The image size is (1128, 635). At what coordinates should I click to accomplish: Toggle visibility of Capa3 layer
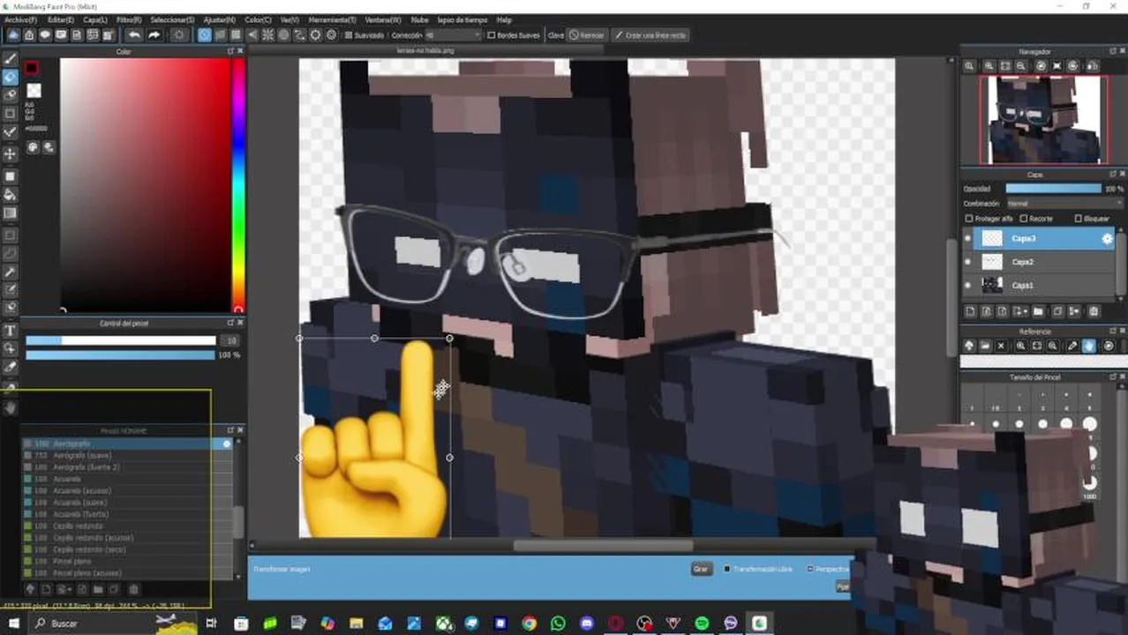tap(968, 238)
